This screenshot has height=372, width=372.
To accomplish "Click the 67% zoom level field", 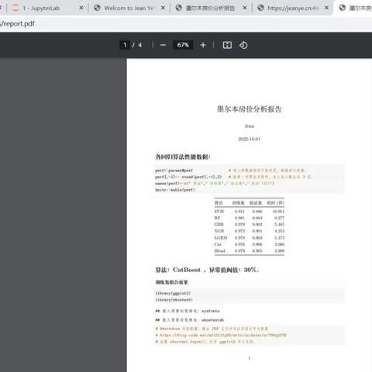I will 183,45.
